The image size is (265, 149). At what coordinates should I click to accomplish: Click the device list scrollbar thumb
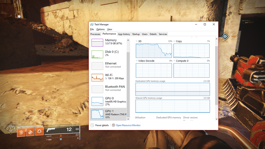128,85
